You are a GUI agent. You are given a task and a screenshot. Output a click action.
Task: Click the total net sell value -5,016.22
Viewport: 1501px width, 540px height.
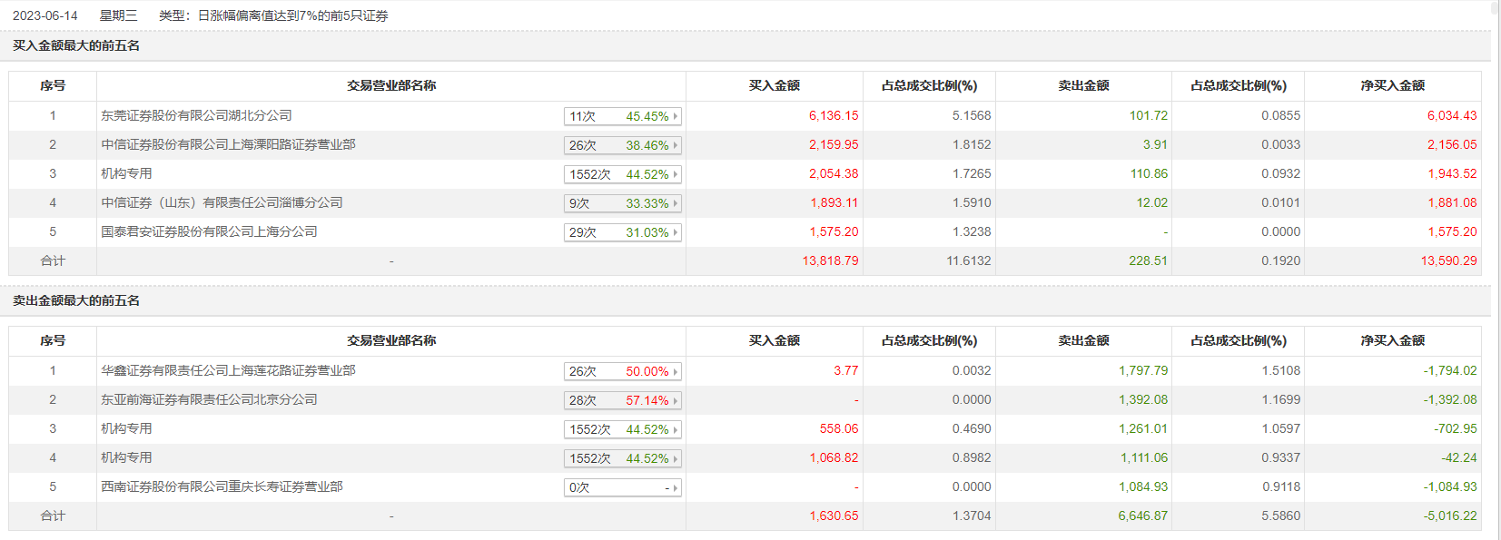[x=1450, y=515]
